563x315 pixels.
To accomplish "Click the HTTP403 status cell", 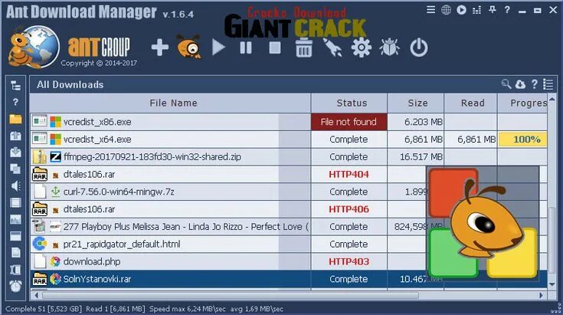I will [349, 261].
